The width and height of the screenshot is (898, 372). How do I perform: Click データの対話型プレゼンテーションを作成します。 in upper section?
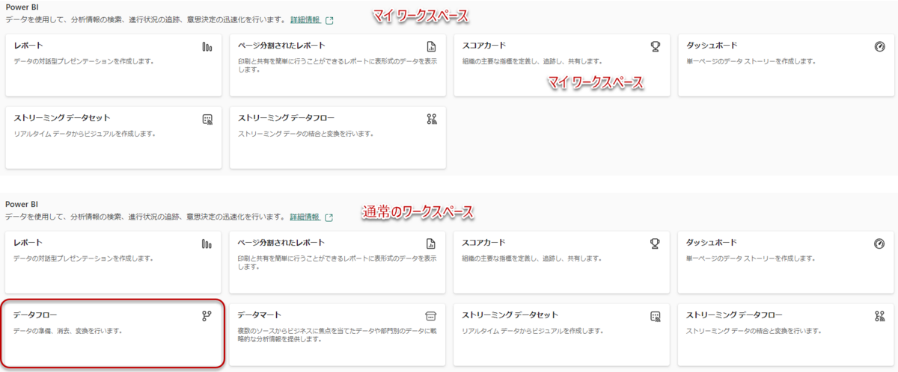84,61
